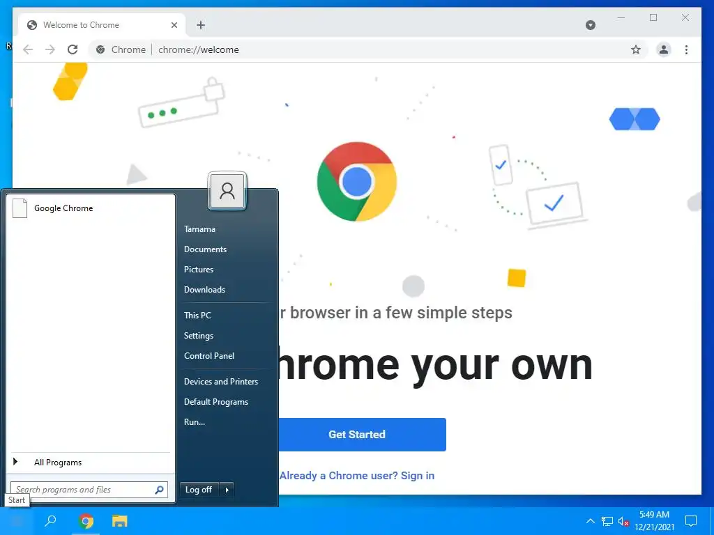Close the Welcome to Chrome tab
The height and width of the screenshot is (535, 714).
(174, 25)
